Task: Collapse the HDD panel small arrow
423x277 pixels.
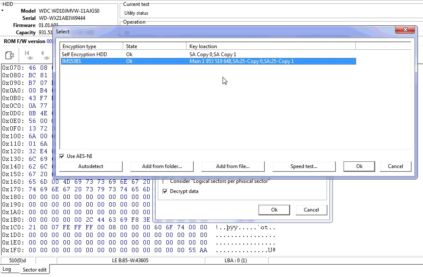Action: coord(3,11)
